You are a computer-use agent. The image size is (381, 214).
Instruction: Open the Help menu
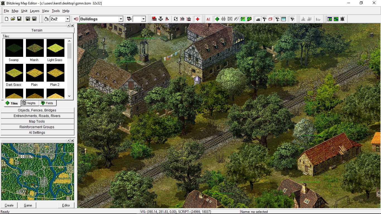pos(66,11)
